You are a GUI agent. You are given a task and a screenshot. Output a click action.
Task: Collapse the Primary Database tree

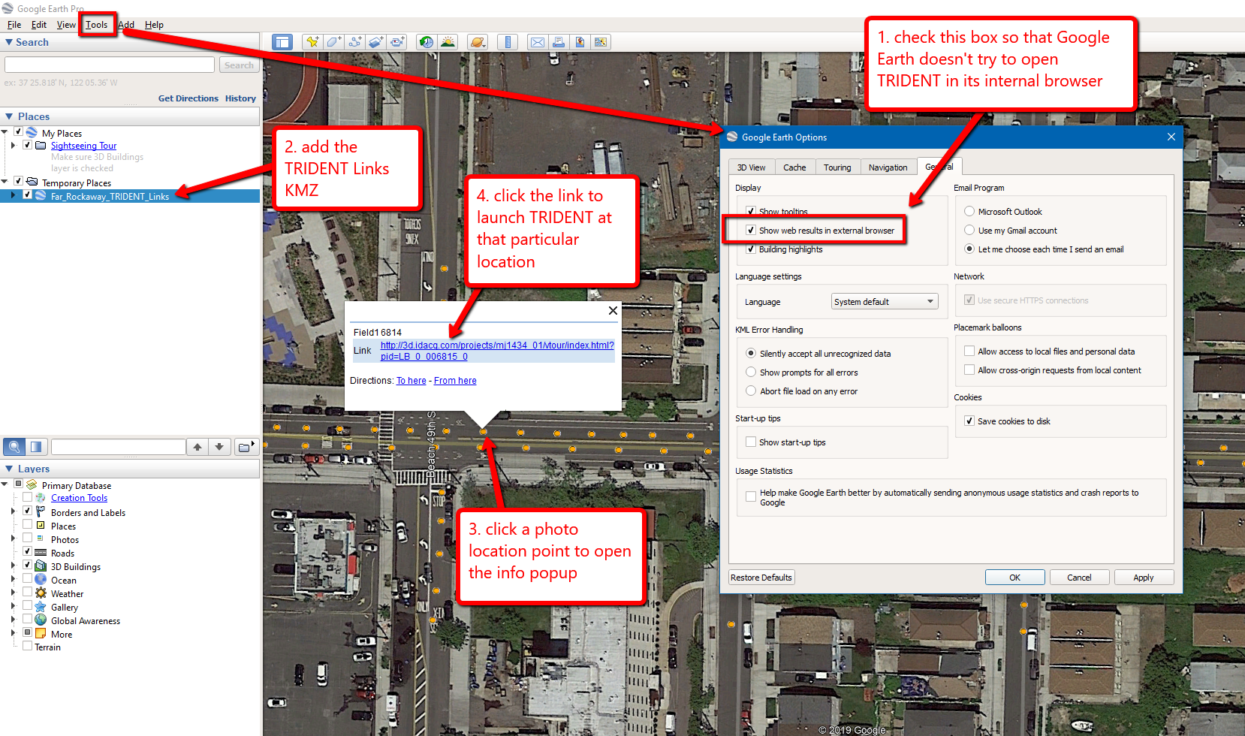coord(5,485)
